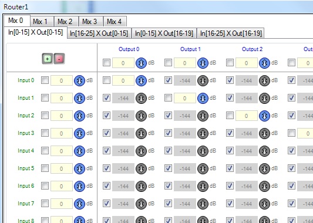Click the Input 7 to Output 0 gray knob
The width and height of the screenshot is (313, 223).
[x=141, y=204]
